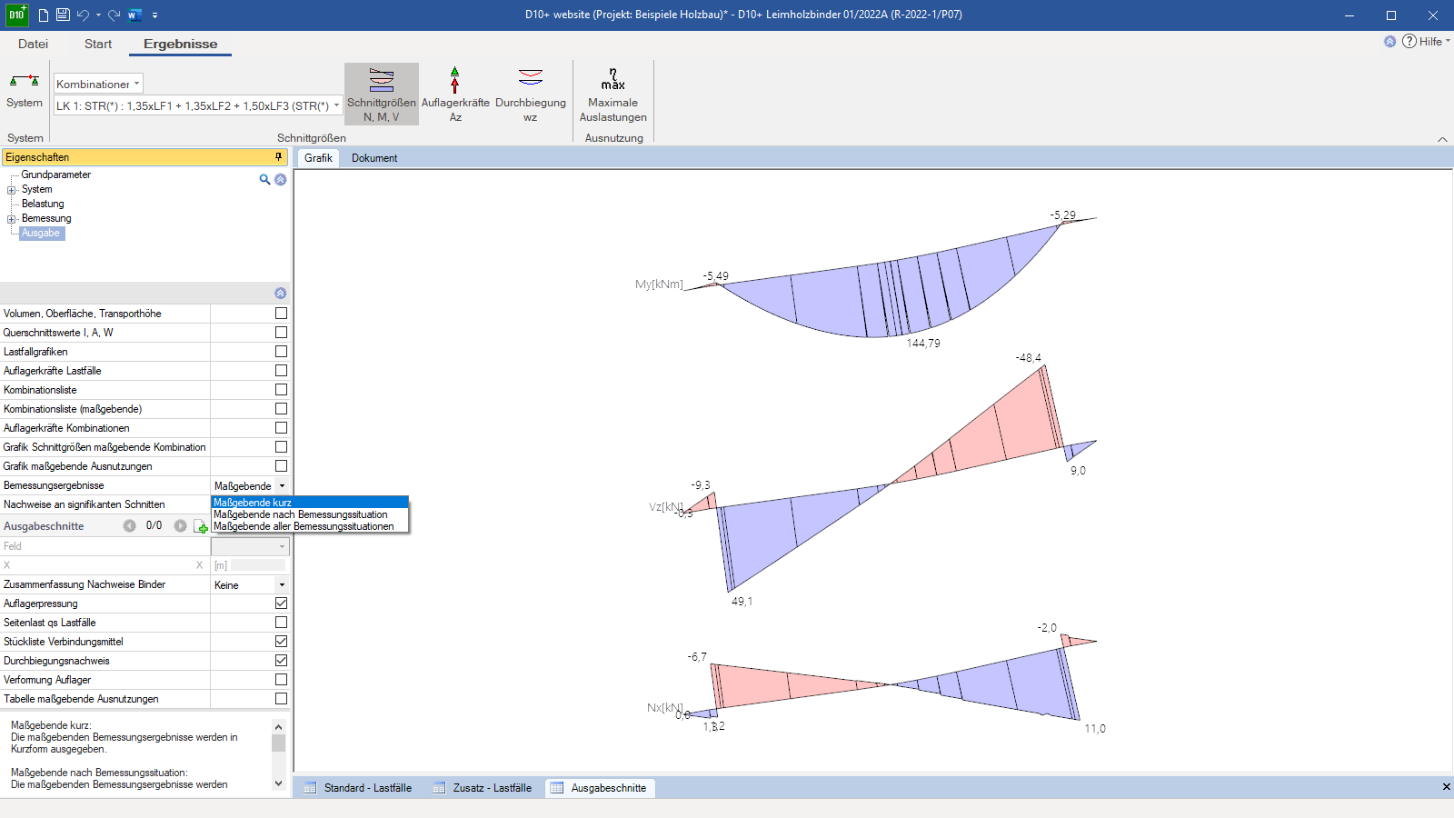Image resolution: width=1454 pixels, height=818 pixels.
Task: Switch to the Dokument view tab
Action: (374, 158)
